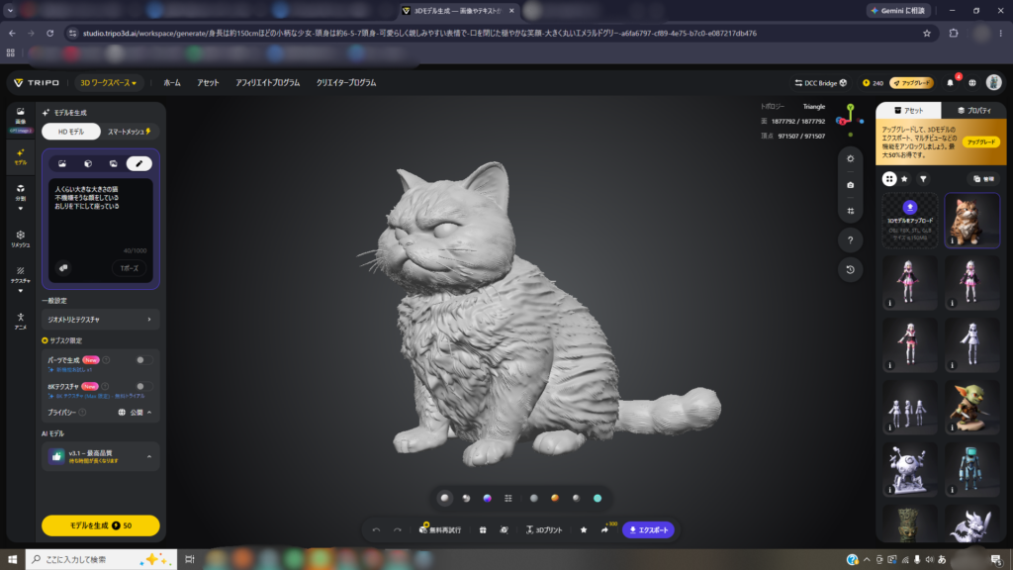Select single image input mode icon
This screenshot has width=1013, height=570.
click(x=62, y=163)
